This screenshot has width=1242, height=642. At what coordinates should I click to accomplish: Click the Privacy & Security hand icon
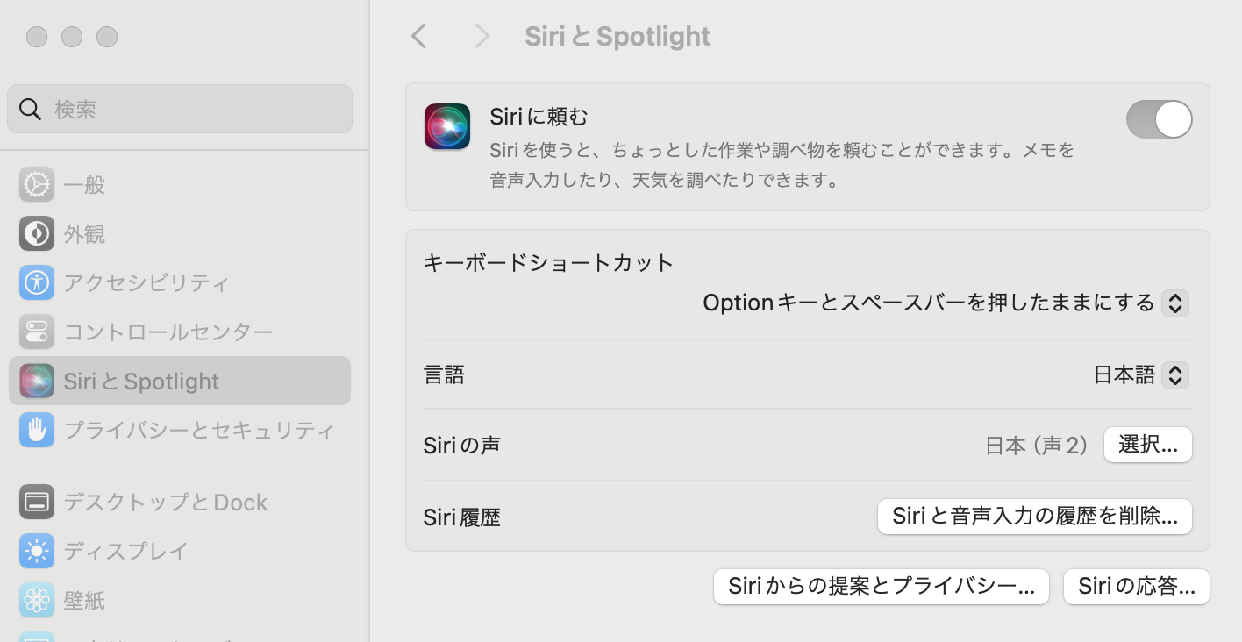tap(37, 430)
